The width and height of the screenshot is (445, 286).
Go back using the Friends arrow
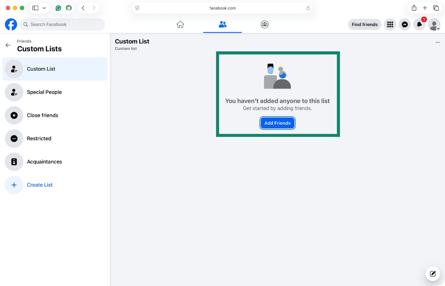coord(8,45)
